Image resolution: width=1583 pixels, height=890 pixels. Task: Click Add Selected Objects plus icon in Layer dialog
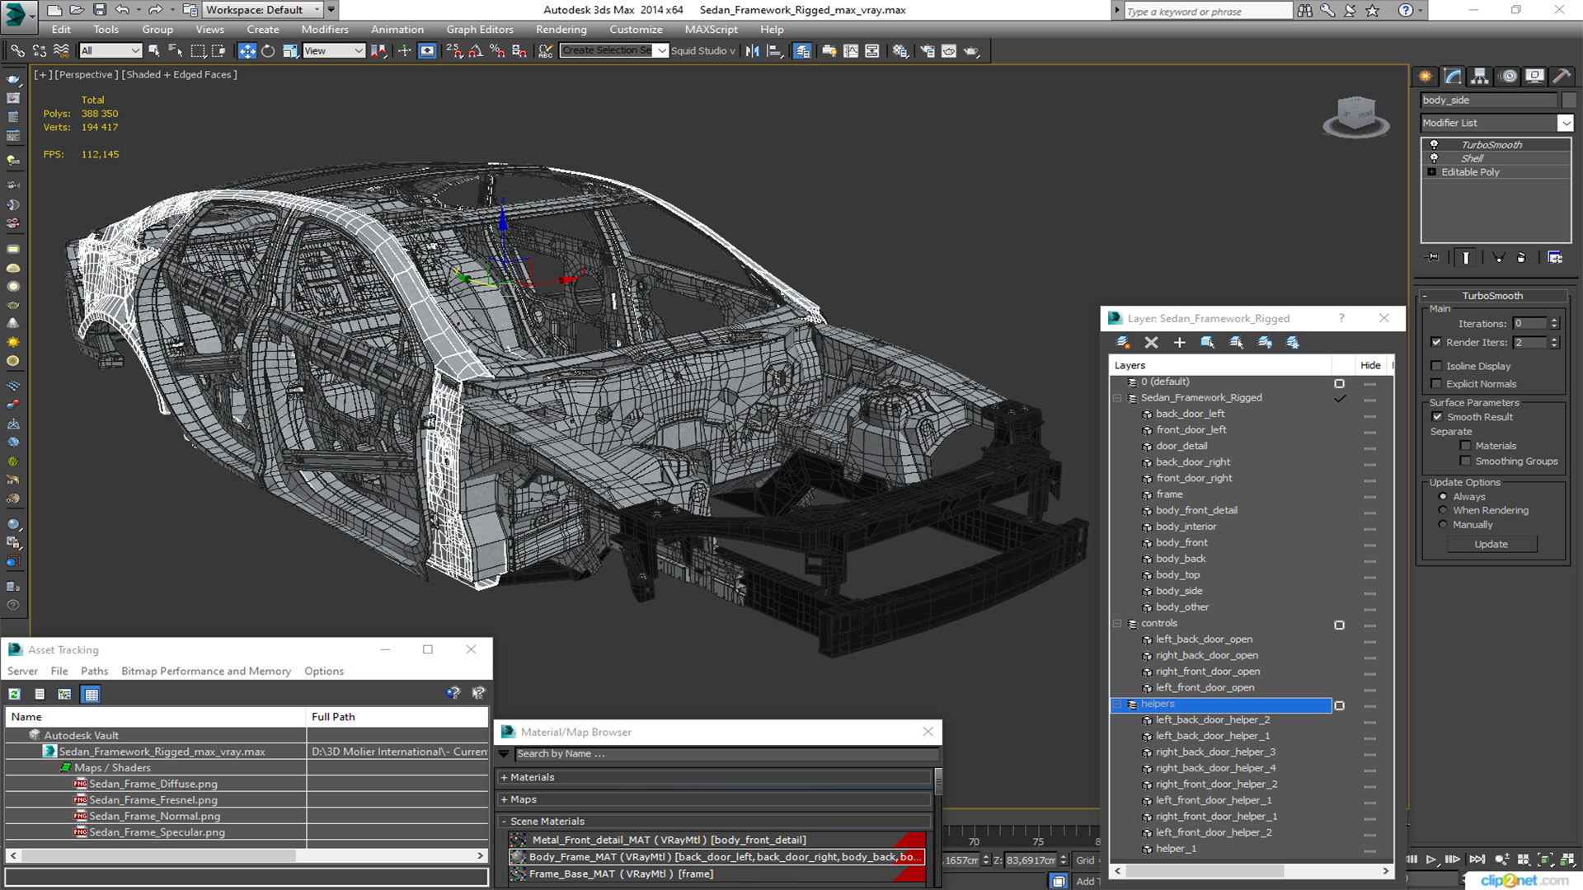tap(1179, 342)
